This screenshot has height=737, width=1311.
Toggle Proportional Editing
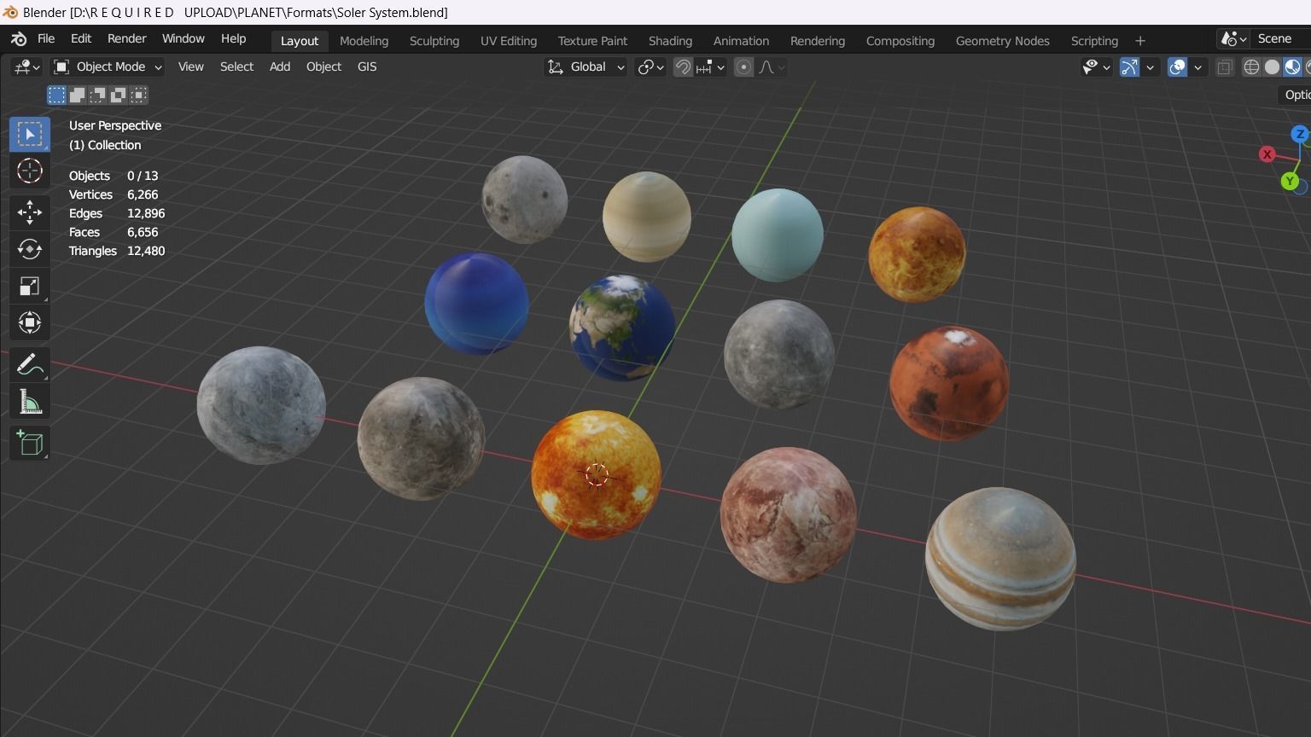tap(743, 67)
